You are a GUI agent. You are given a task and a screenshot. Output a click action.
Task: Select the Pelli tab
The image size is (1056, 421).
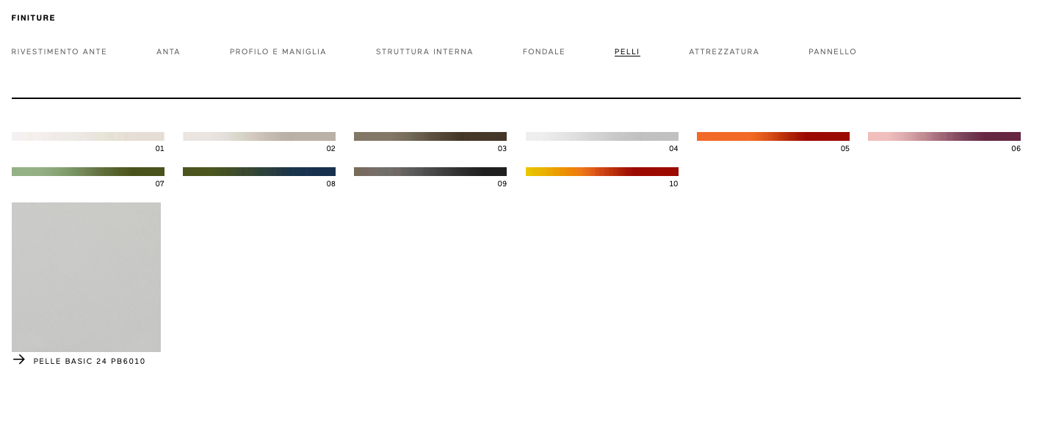(627, 52)
